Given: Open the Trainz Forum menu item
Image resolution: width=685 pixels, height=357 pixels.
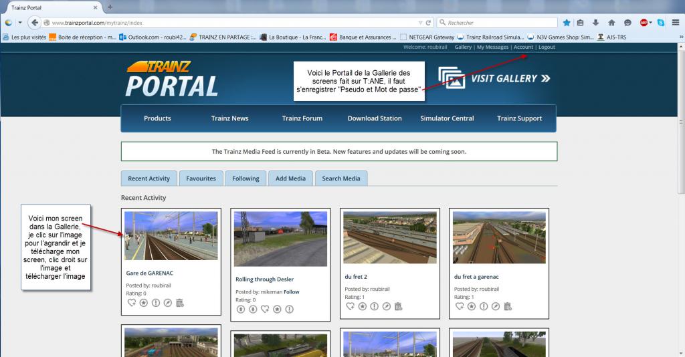Looking at the screenshot, I should [302, 118].
